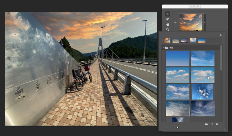
Task: Select the Zoom magnifier tool
Action: [168, 30]
